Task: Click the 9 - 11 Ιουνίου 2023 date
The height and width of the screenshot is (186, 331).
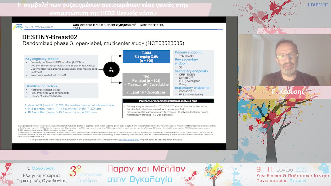Action: pos(282,169)
